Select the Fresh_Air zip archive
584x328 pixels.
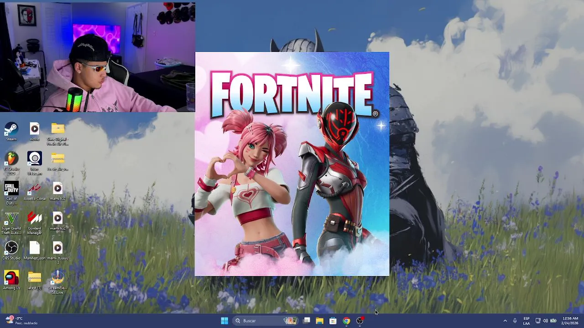click(x=57, y=161)
